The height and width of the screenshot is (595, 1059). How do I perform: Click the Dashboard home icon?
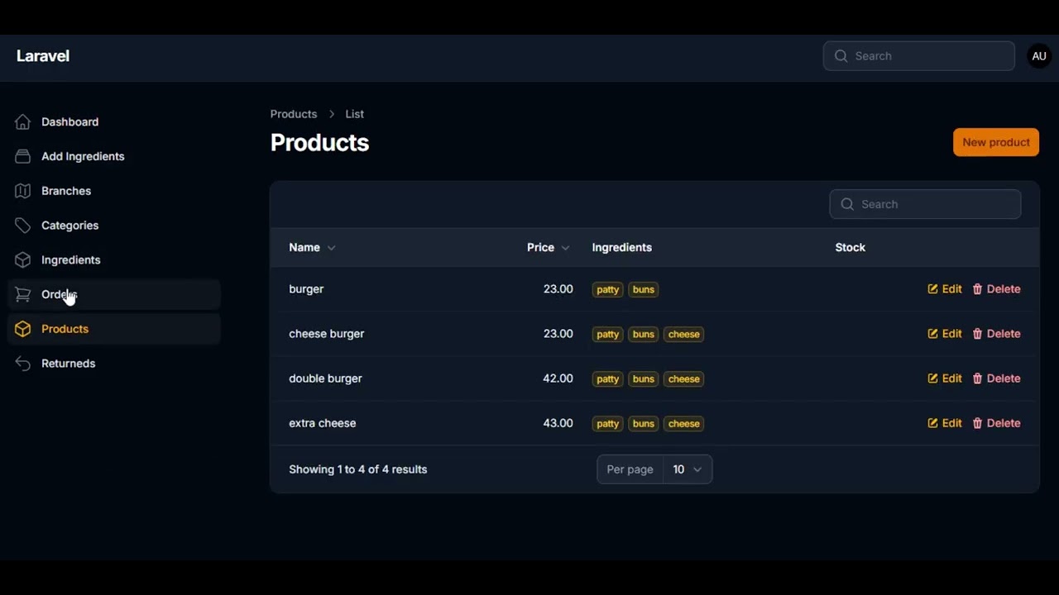coord(23,121)
